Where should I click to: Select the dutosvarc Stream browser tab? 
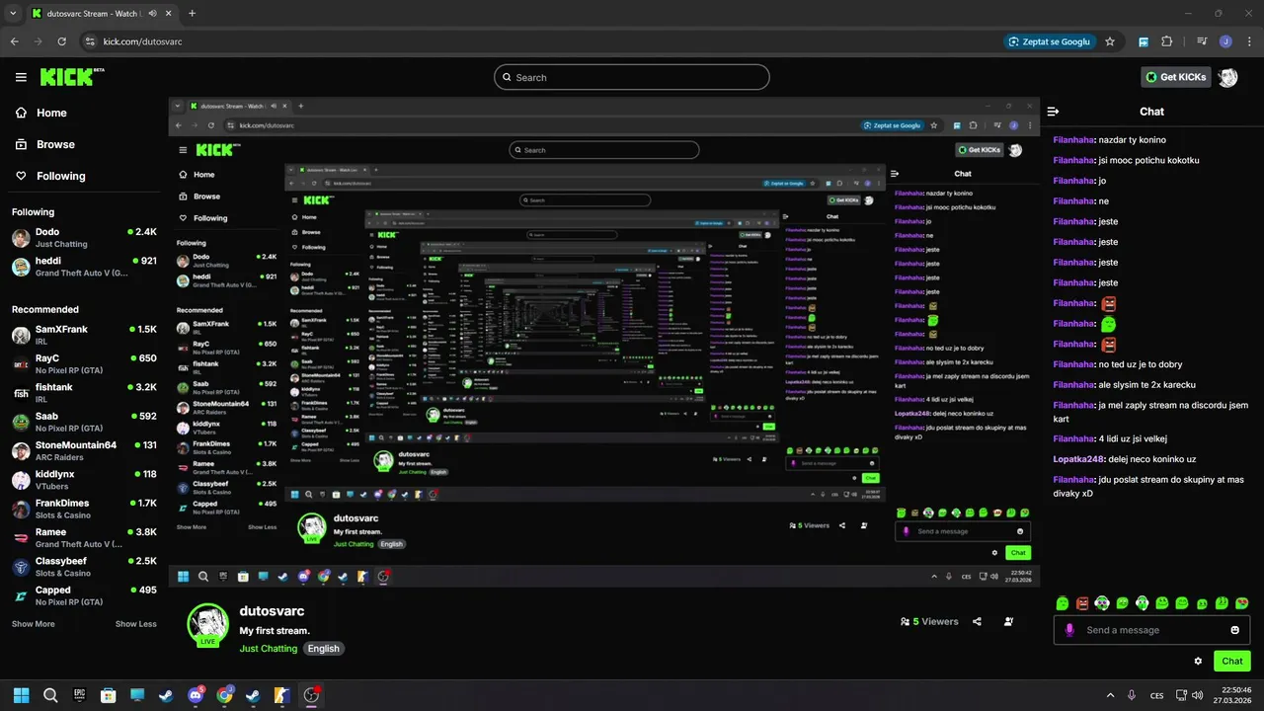pyautogui.click(x=101, y=14)
